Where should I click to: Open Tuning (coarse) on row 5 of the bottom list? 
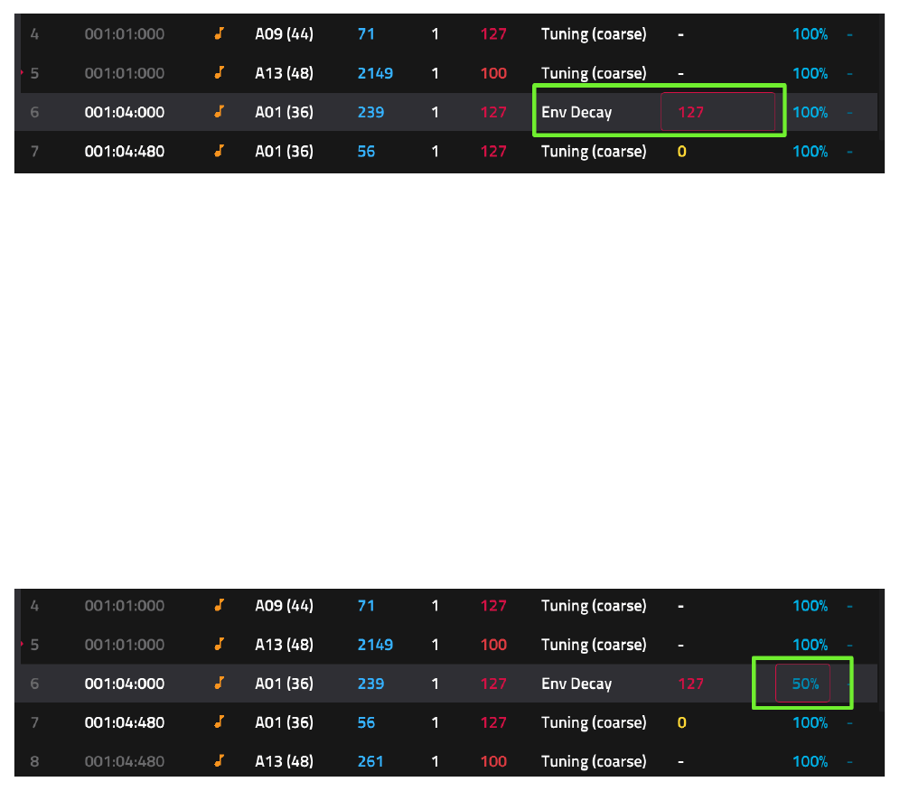pyautogui.click(x=594, y=645)
